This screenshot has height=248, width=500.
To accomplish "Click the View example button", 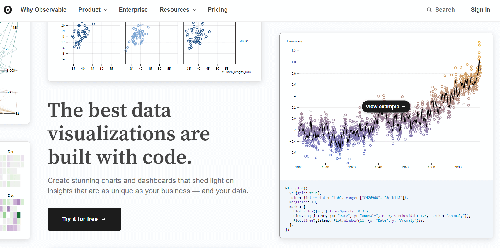I will 386,107.
